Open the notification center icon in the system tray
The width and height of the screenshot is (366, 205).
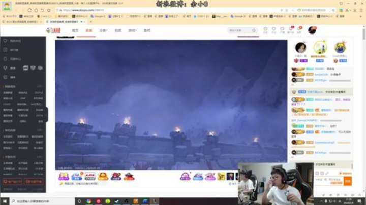point(360,201)
